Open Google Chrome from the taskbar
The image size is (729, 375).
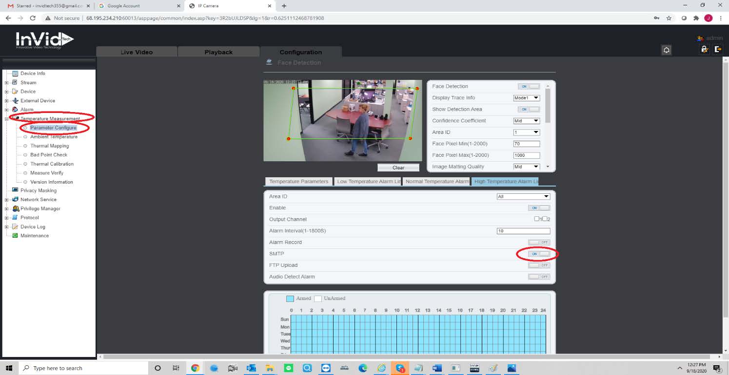[195, 368]
